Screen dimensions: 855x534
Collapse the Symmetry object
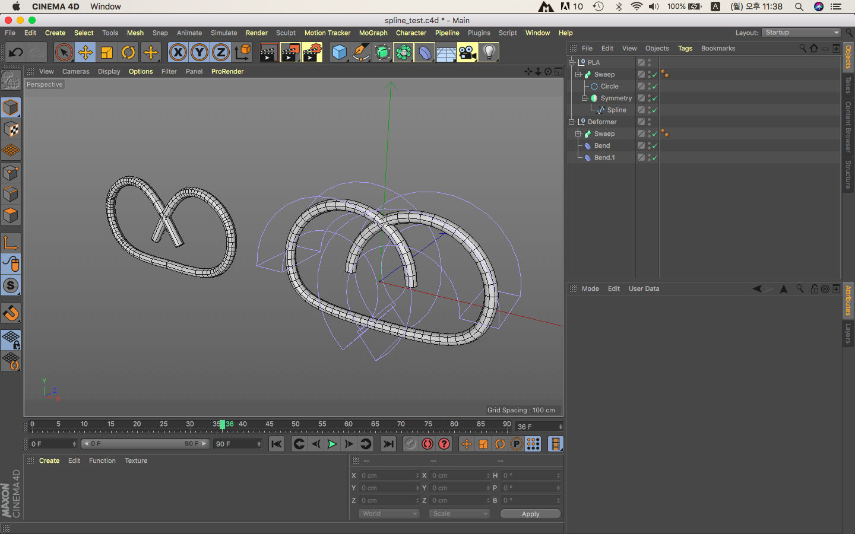coord(584,98)
